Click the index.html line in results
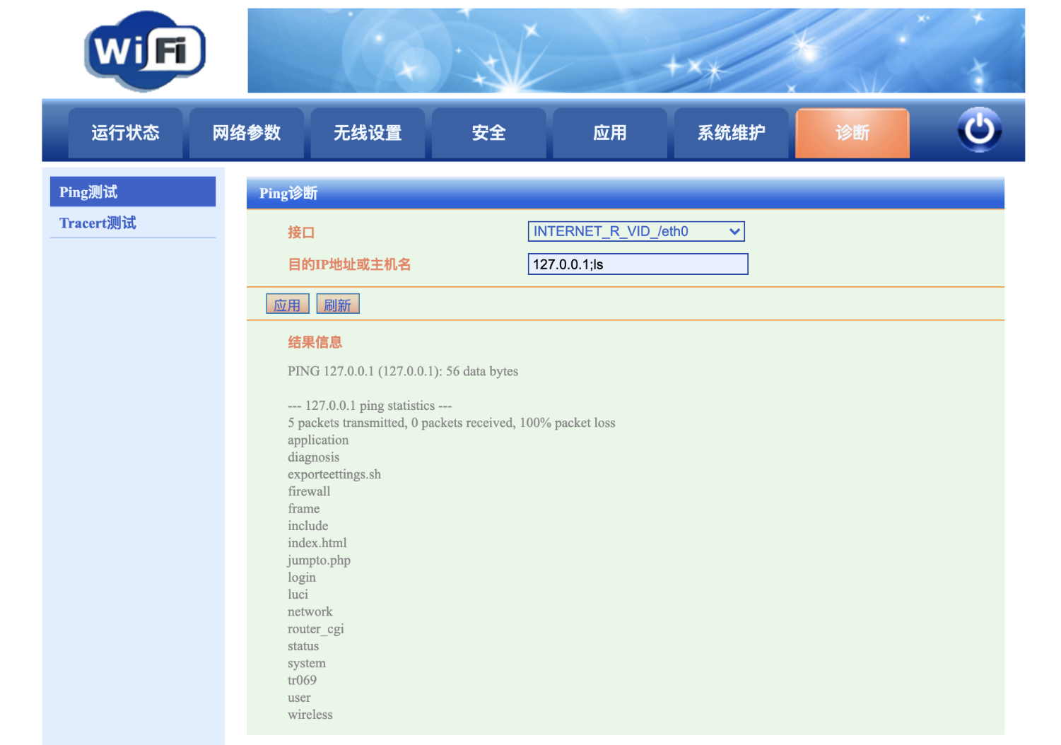 click(x=317, y=543)
